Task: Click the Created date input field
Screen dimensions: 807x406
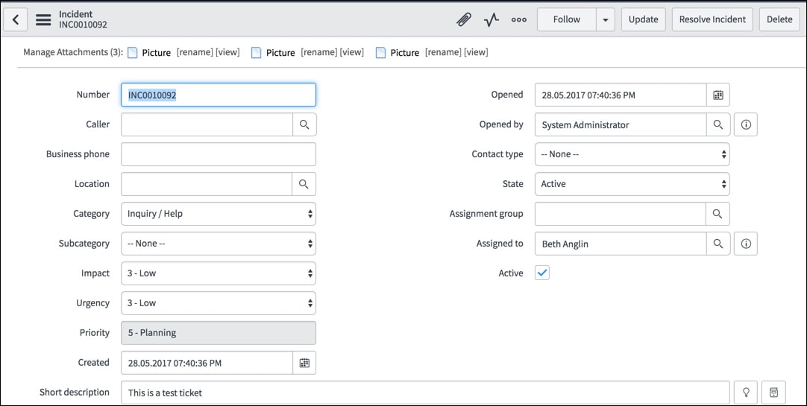Action: pos(207,363)
